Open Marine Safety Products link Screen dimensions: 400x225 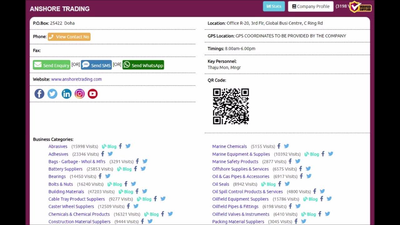[235, 162]
